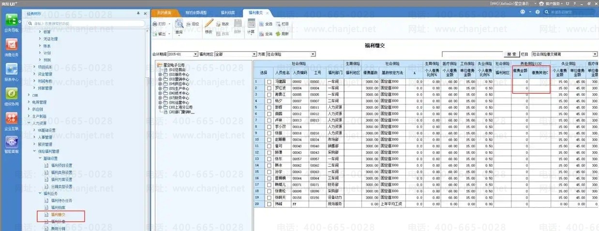Click the 搜索 button

pos(511,54)
